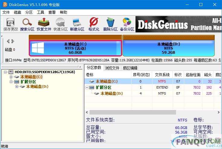Expand 本地磁盘(D:) node in the tree

click(17, 86)
